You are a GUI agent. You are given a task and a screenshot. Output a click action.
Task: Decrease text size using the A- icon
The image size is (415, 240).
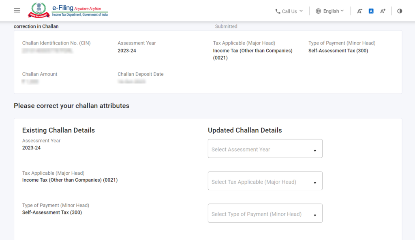pos(359,11)
